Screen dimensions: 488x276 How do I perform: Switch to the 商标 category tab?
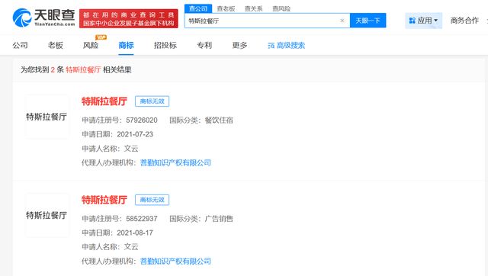pos(126,46)
